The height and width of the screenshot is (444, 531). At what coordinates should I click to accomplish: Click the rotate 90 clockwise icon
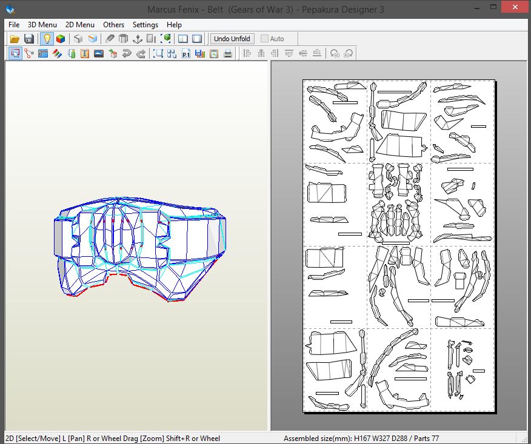coord(348,53)
